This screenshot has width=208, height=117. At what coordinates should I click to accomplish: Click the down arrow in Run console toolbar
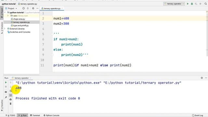(11, 87)
